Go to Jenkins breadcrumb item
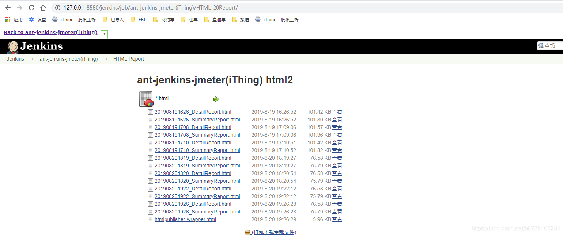Screen dimensions: 563x235 tap(15, 59)
